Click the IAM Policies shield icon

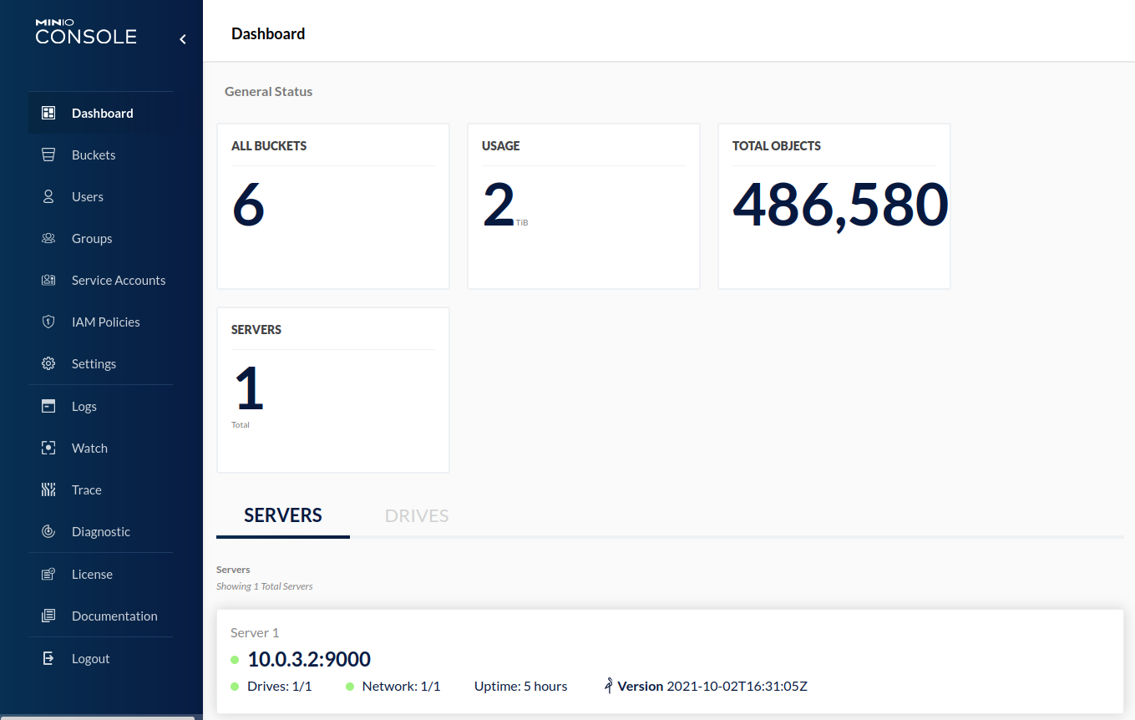click(x=48, y=322)
